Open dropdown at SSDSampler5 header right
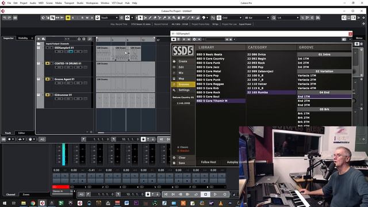Image resolution: width=368 pixels, height=207 pixels. (x=350, y=39)
